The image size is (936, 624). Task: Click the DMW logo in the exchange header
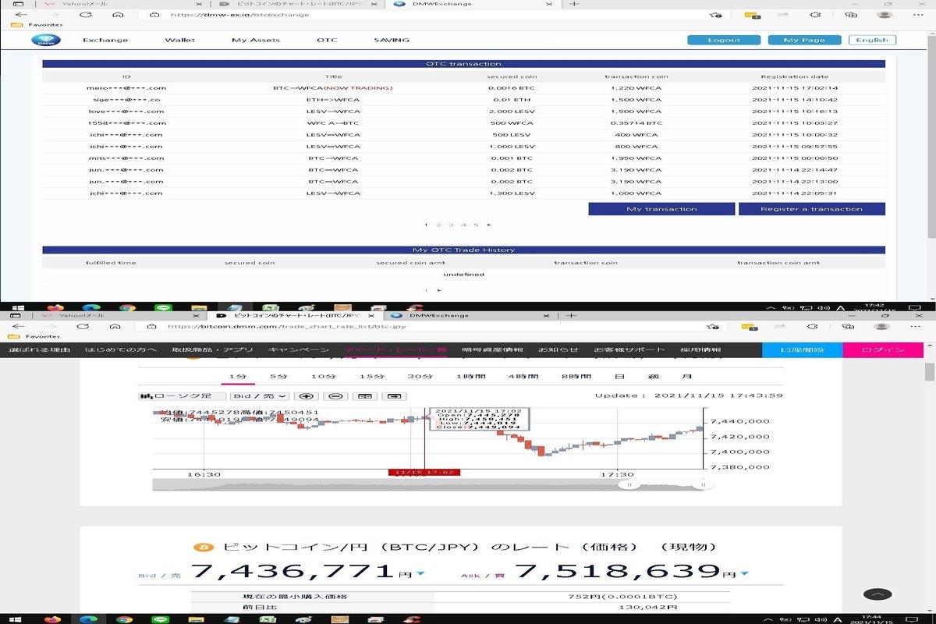pos(46,40)
